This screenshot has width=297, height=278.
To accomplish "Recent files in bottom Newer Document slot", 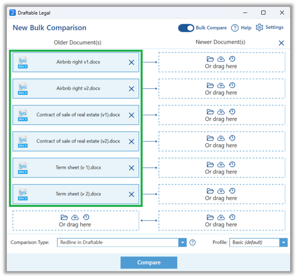I will tap(232, 217).
